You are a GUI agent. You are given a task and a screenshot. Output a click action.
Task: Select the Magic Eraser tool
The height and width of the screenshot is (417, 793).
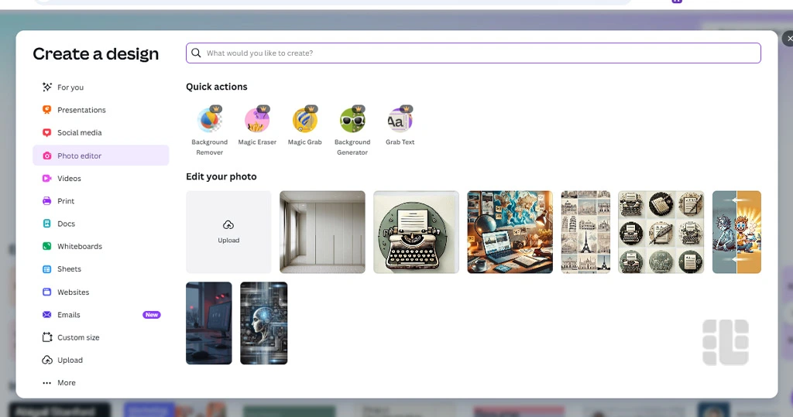[x=257, y=121]
